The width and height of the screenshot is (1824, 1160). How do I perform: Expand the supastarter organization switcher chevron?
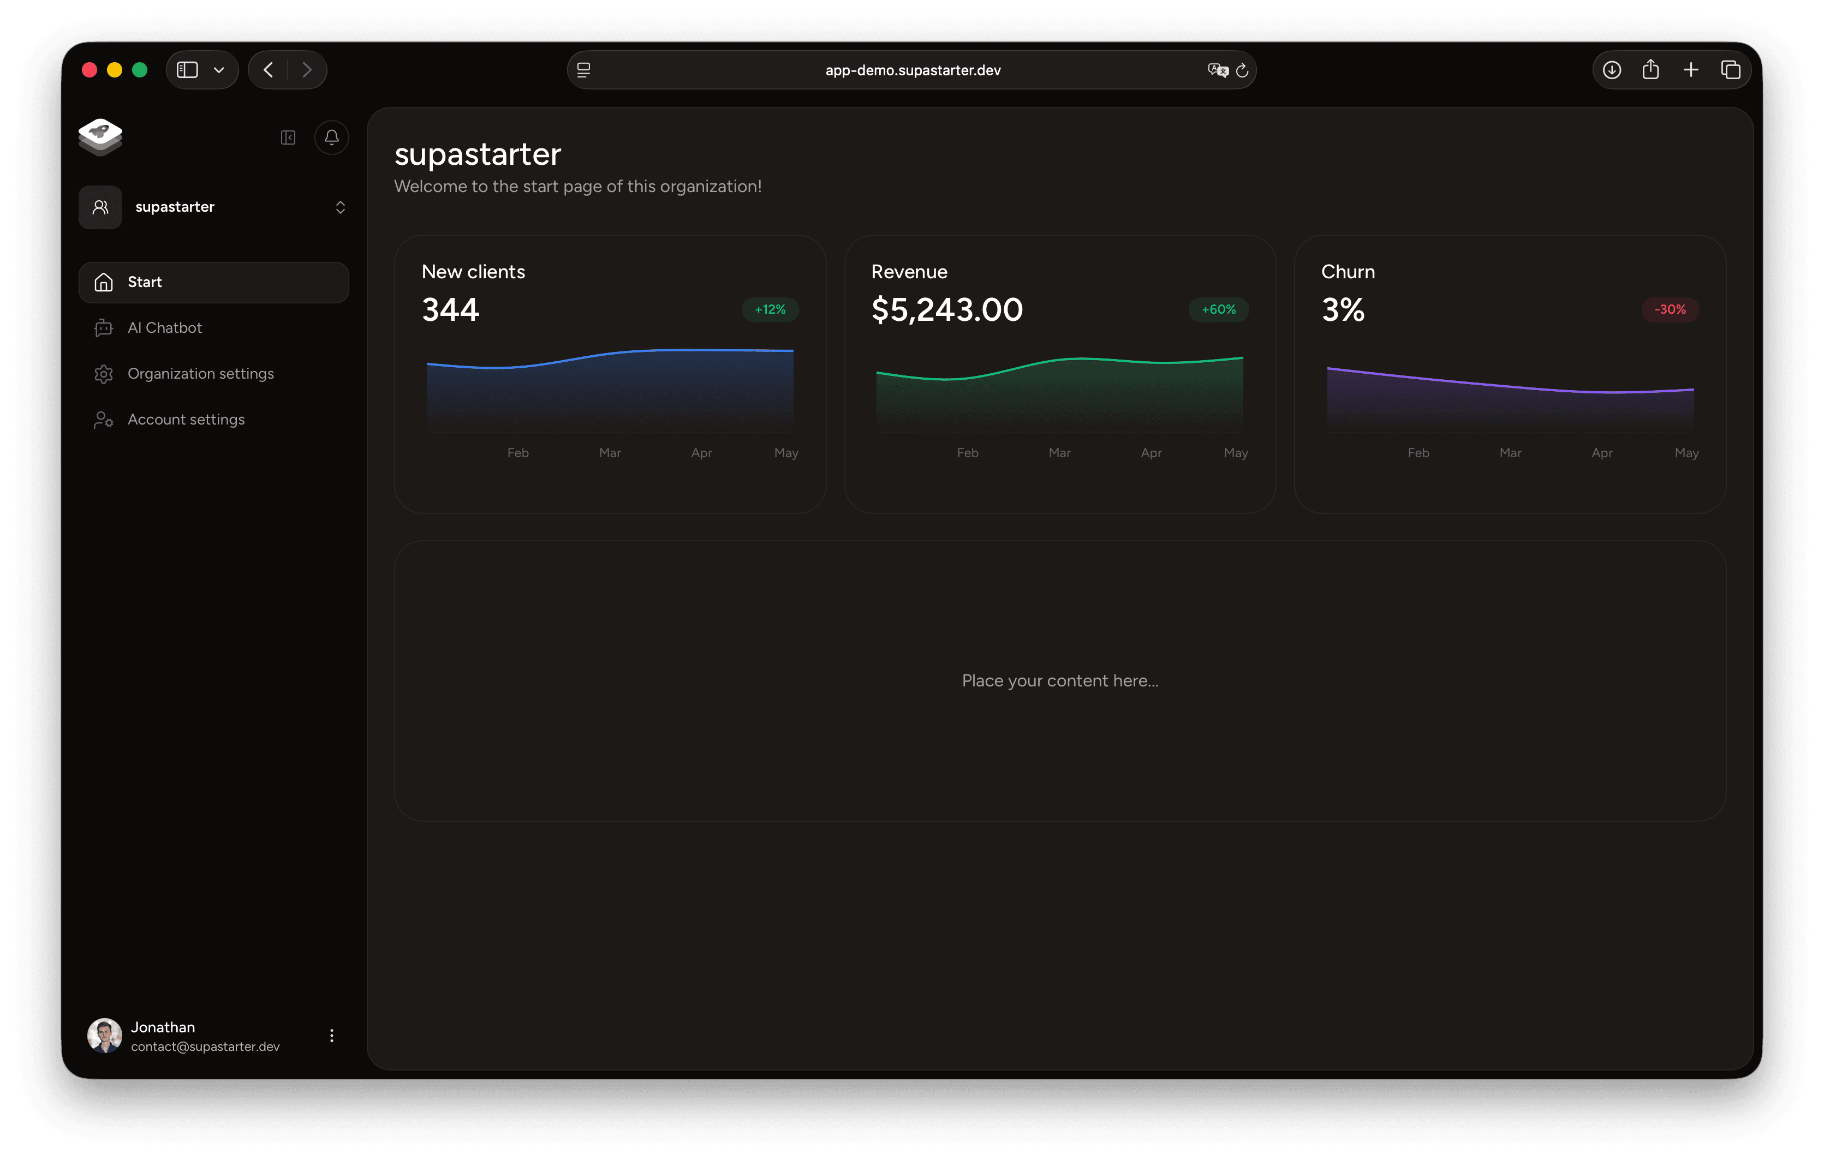click(x=340, y=207)
